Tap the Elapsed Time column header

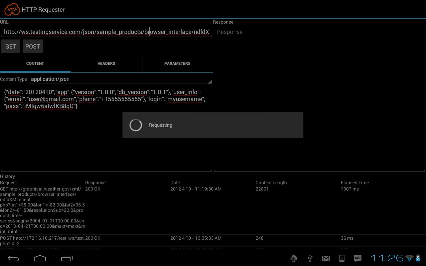click(x=355, y=183)
